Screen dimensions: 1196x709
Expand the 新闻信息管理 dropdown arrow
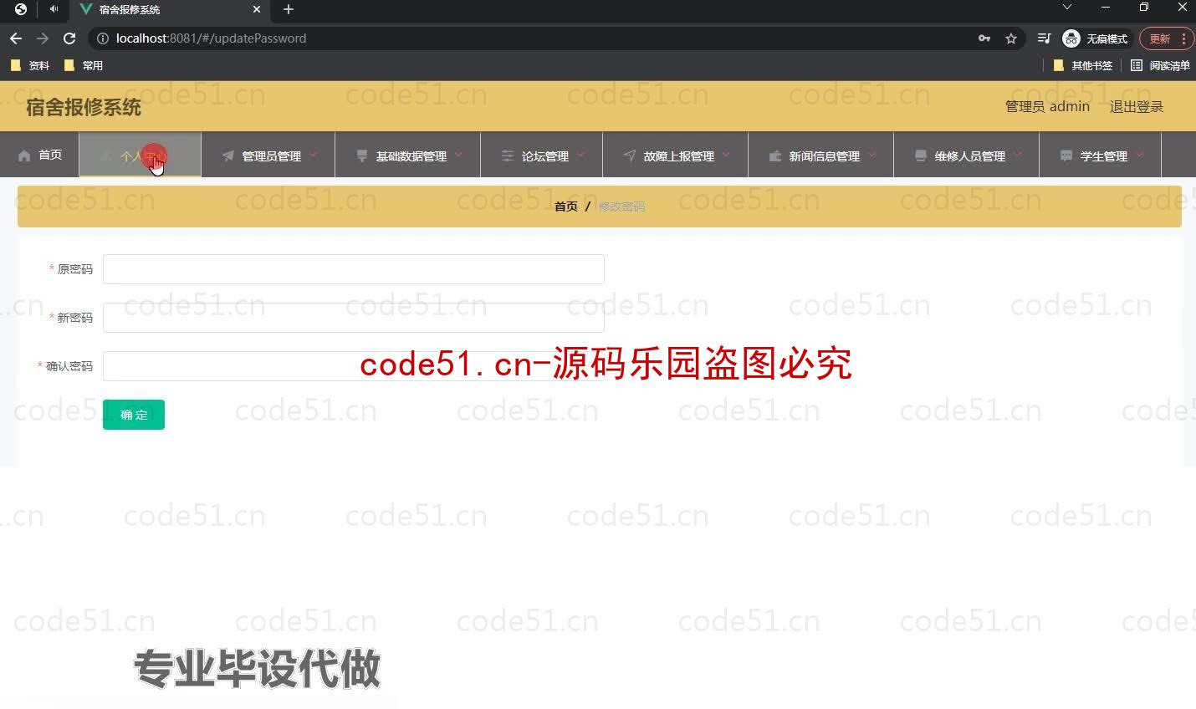[872, 155]
